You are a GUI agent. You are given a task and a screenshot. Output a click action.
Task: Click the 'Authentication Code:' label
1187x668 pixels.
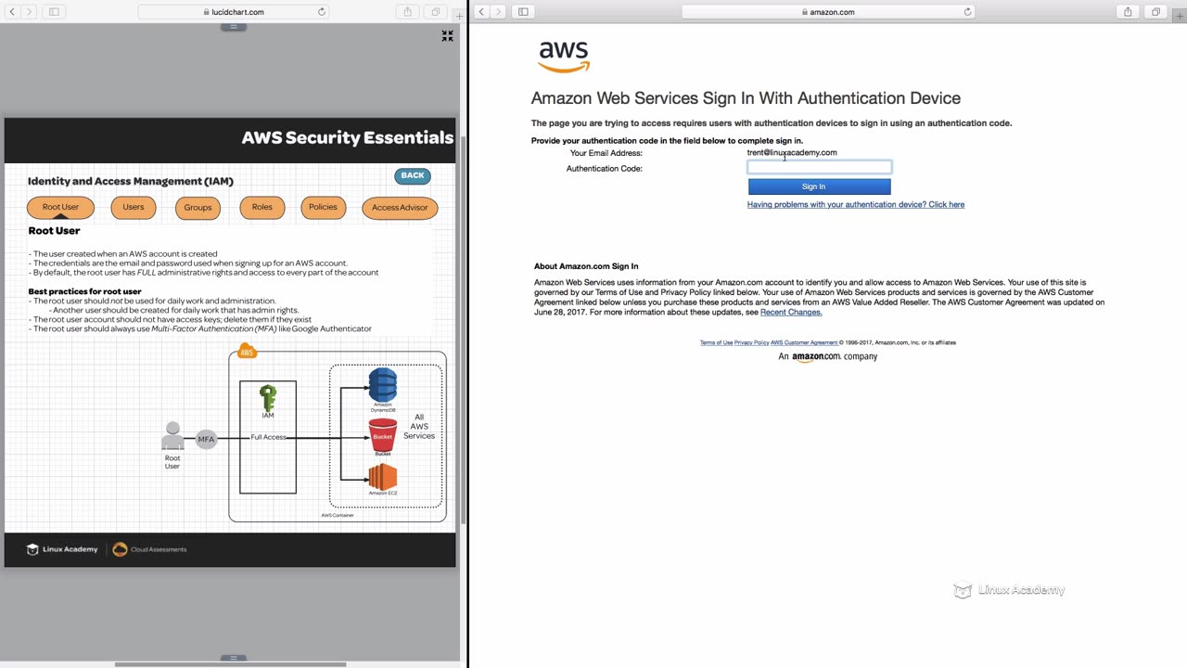605,169
